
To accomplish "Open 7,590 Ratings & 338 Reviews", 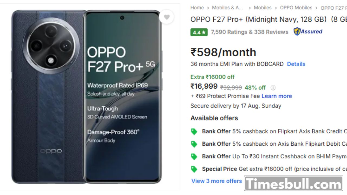I will click(249, 32).
